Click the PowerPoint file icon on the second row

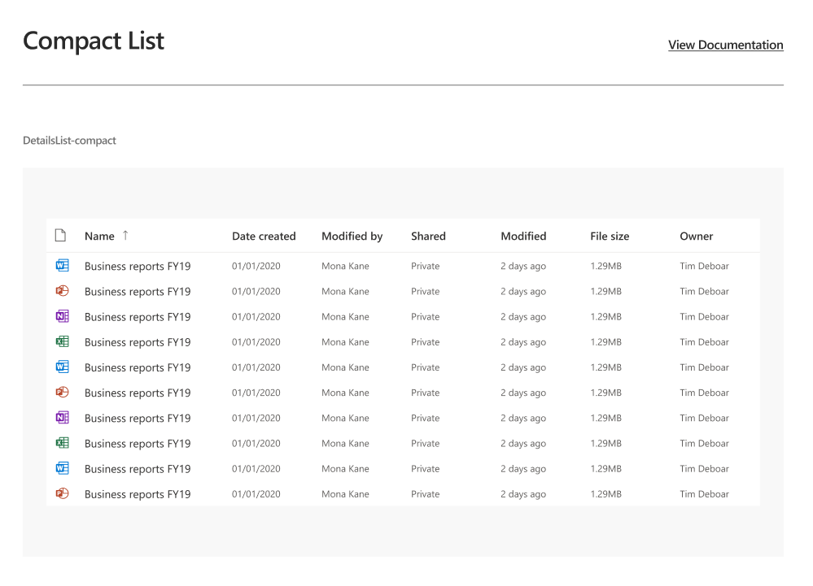tap(62, 290)
